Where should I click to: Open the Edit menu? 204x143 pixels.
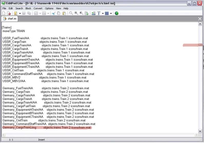point(11,8)
